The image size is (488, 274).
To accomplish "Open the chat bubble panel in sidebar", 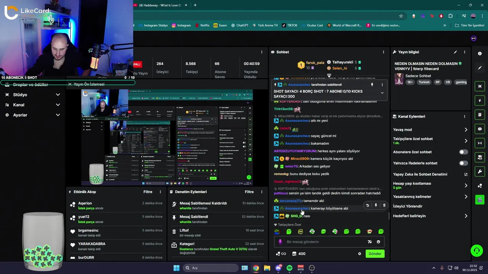I will (x=480, y=129).
